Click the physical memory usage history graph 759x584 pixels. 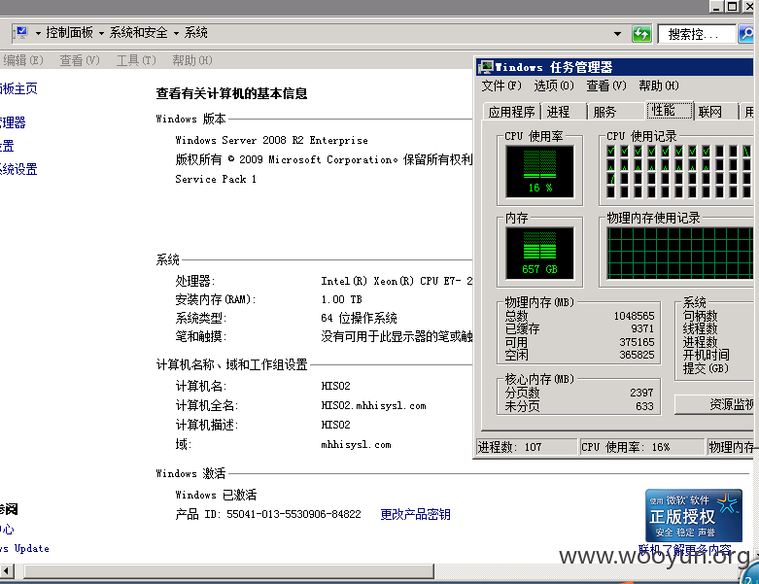click(680, 254)
